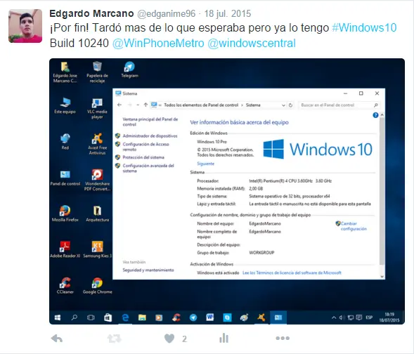Click Todos los elementos de Panel de control breadcrumb
The image size is (414, 354).
[x=201, y=105]
